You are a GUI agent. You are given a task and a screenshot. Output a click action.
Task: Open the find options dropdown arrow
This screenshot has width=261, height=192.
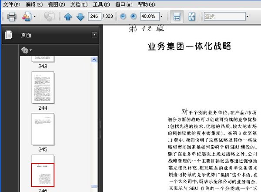coord(248,17)
